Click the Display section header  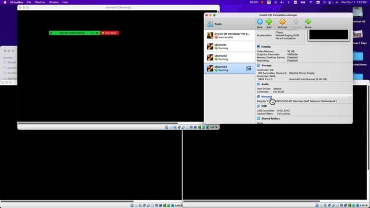(x=266, y=47)
